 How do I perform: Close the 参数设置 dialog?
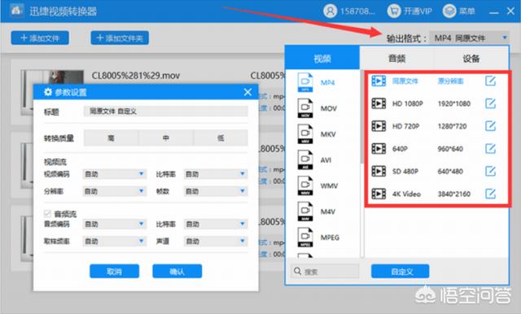[247, 92]
